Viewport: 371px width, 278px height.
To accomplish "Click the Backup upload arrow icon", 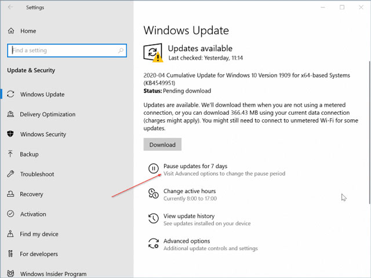I will (10, 154).
